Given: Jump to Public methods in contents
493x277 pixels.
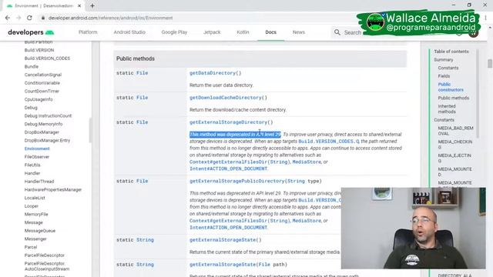Looking at the screenshot, I should [454, 98].
